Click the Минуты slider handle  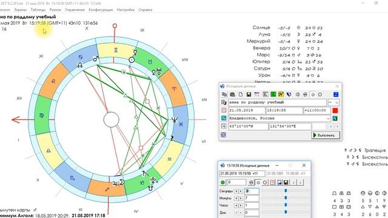tap(286, 198)
